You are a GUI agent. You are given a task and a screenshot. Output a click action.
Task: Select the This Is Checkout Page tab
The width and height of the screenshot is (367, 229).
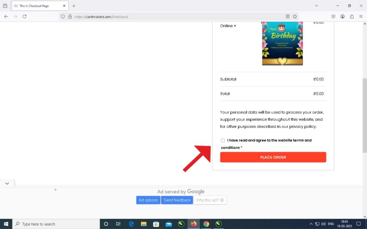click(x=37, y=6)
